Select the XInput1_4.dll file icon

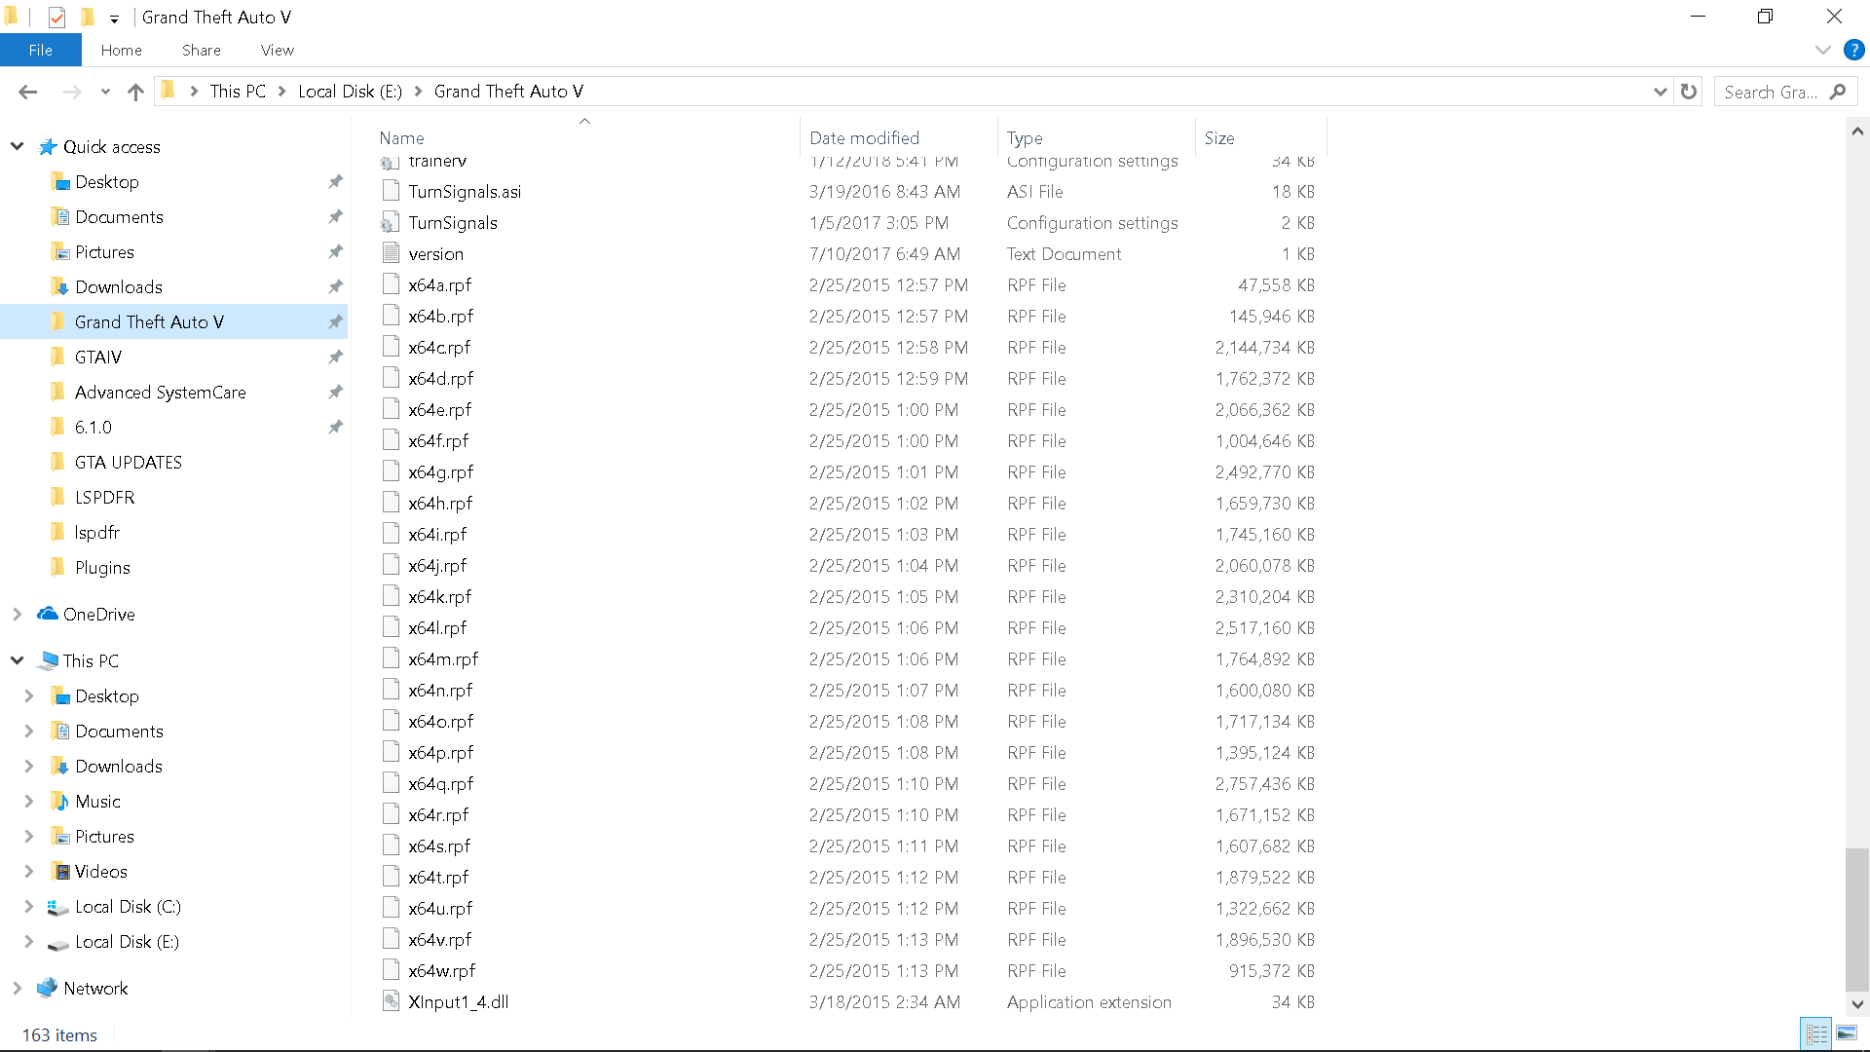(x=391, y=1001)
